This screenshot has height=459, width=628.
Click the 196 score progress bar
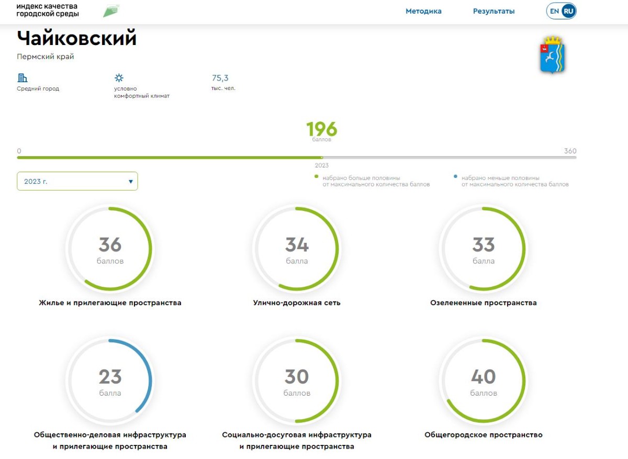pyautogui.click(x=296, y=157)
